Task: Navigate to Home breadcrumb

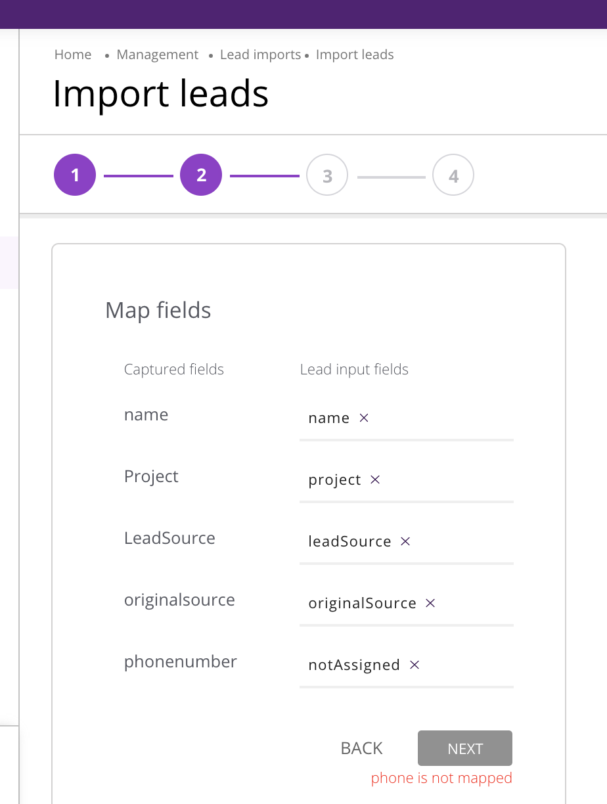Action: pos(73,55)
